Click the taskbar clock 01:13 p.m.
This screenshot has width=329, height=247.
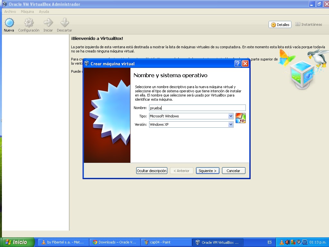coord(318,242)
